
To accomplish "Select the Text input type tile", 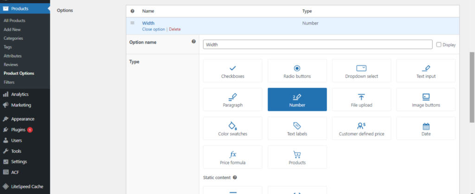I will pos(426,71).
